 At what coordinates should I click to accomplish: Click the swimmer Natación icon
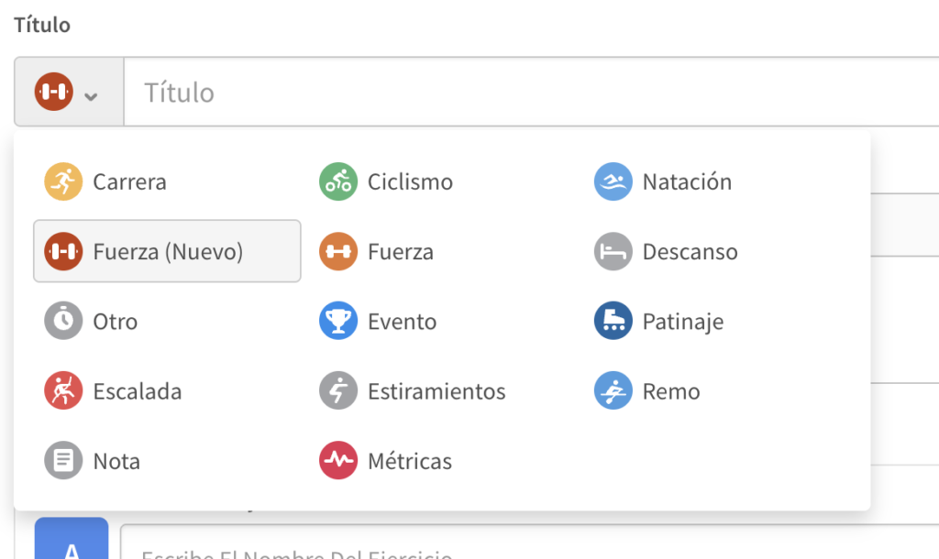tap(613, 181)
